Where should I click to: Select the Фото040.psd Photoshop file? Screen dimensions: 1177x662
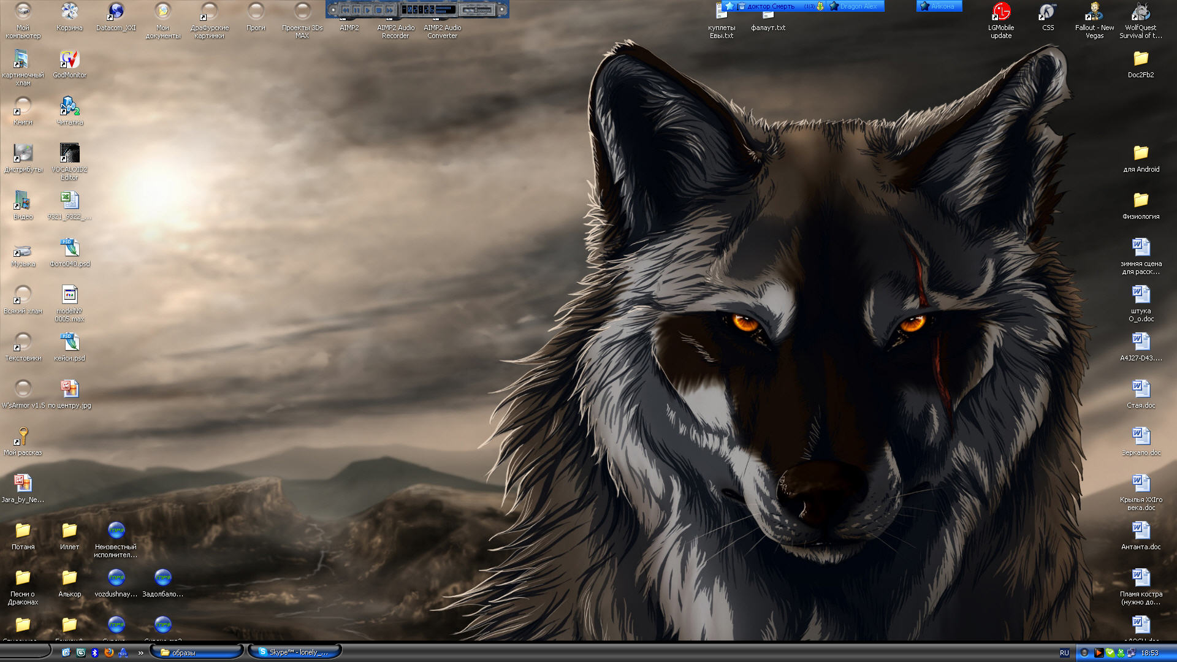[69, 253]
